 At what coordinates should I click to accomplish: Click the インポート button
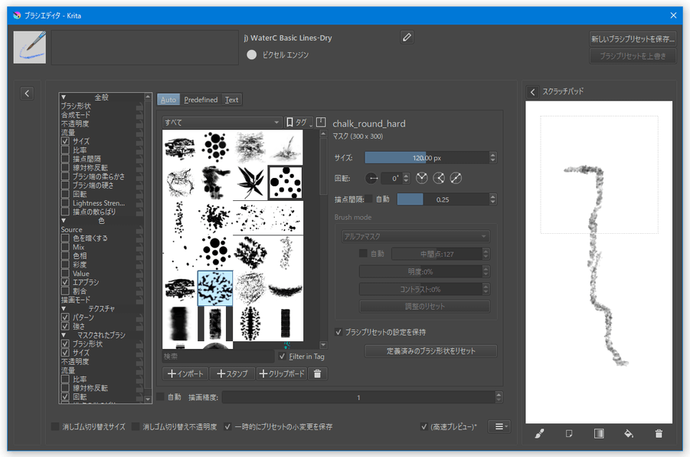pyautogui.click(x=185, y=373)
